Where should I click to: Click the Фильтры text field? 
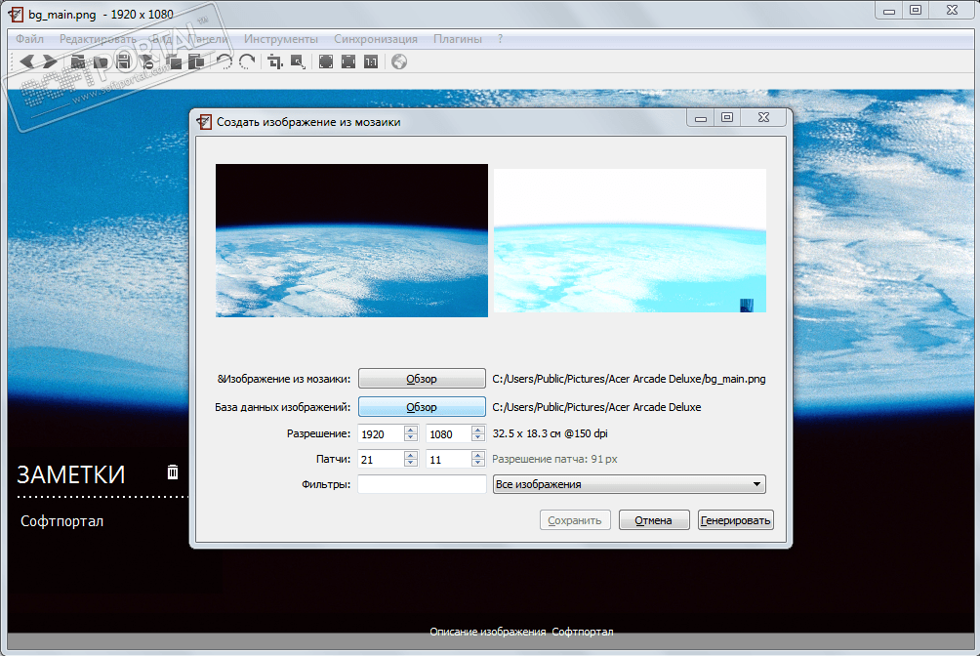tap(422, 484)
